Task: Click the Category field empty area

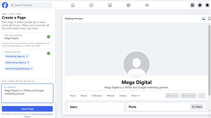Action: pos(27,75)
